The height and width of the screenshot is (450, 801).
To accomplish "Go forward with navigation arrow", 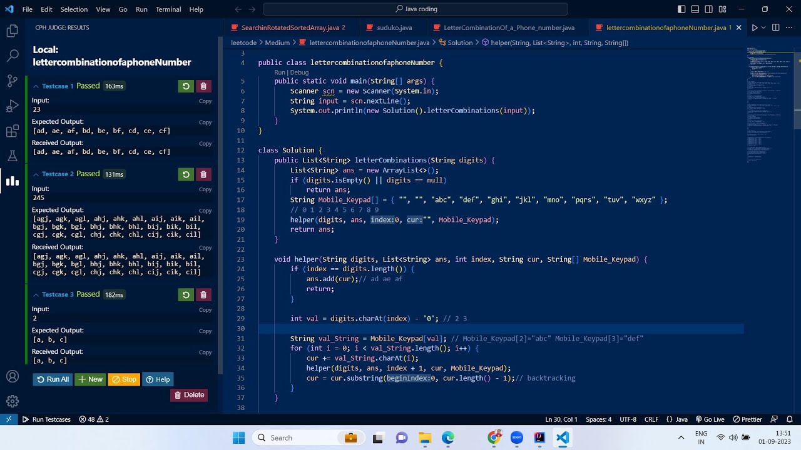I will pyautogui.click(x=252, y=9).
